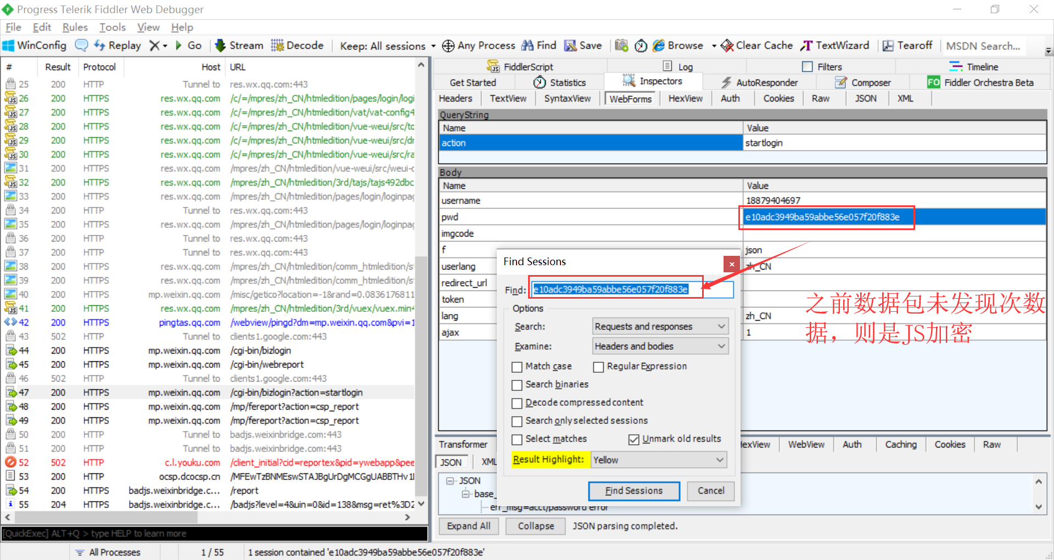
Task: Toggle Stream mode in the toolbar
Action: click(239, 46)
